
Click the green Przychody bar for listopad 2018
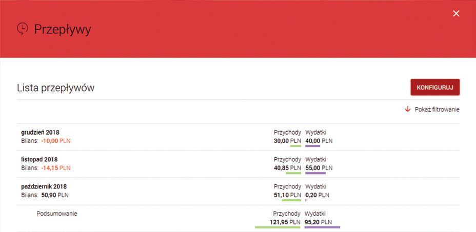pyautogui.click(x=293, y=173)
